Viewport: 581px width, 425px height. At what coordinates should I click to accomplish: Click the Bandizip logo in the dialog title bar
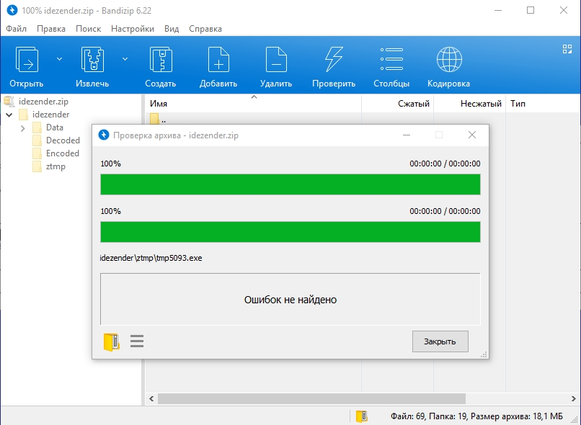coord(104,135)
